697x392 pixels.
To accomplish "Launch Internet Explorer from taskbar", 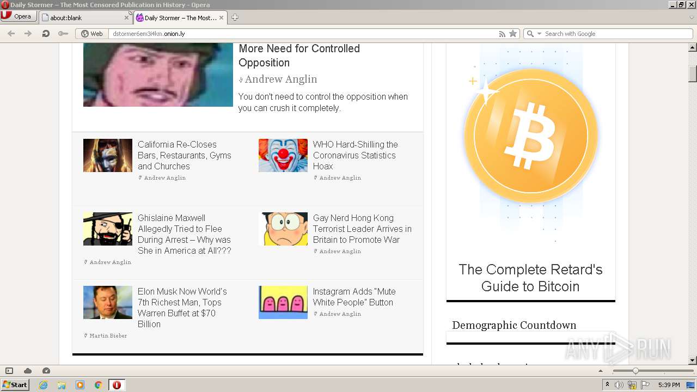I will (x=44, y=385).
